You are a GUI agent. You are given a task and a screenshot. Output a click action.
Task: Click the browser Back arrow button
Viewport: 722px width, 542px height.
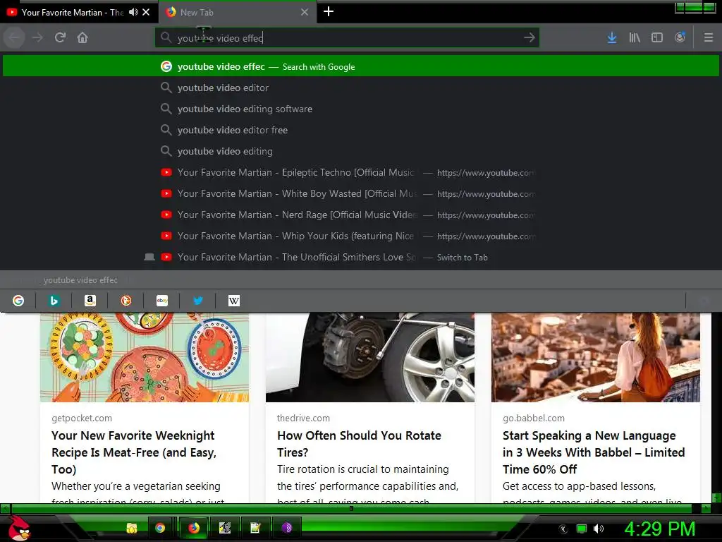[x=14, y=37]
